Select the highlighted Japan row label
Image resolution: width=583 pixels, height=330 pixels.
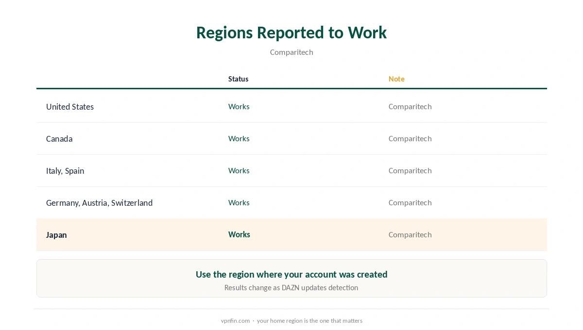click(x=56, y=235)
